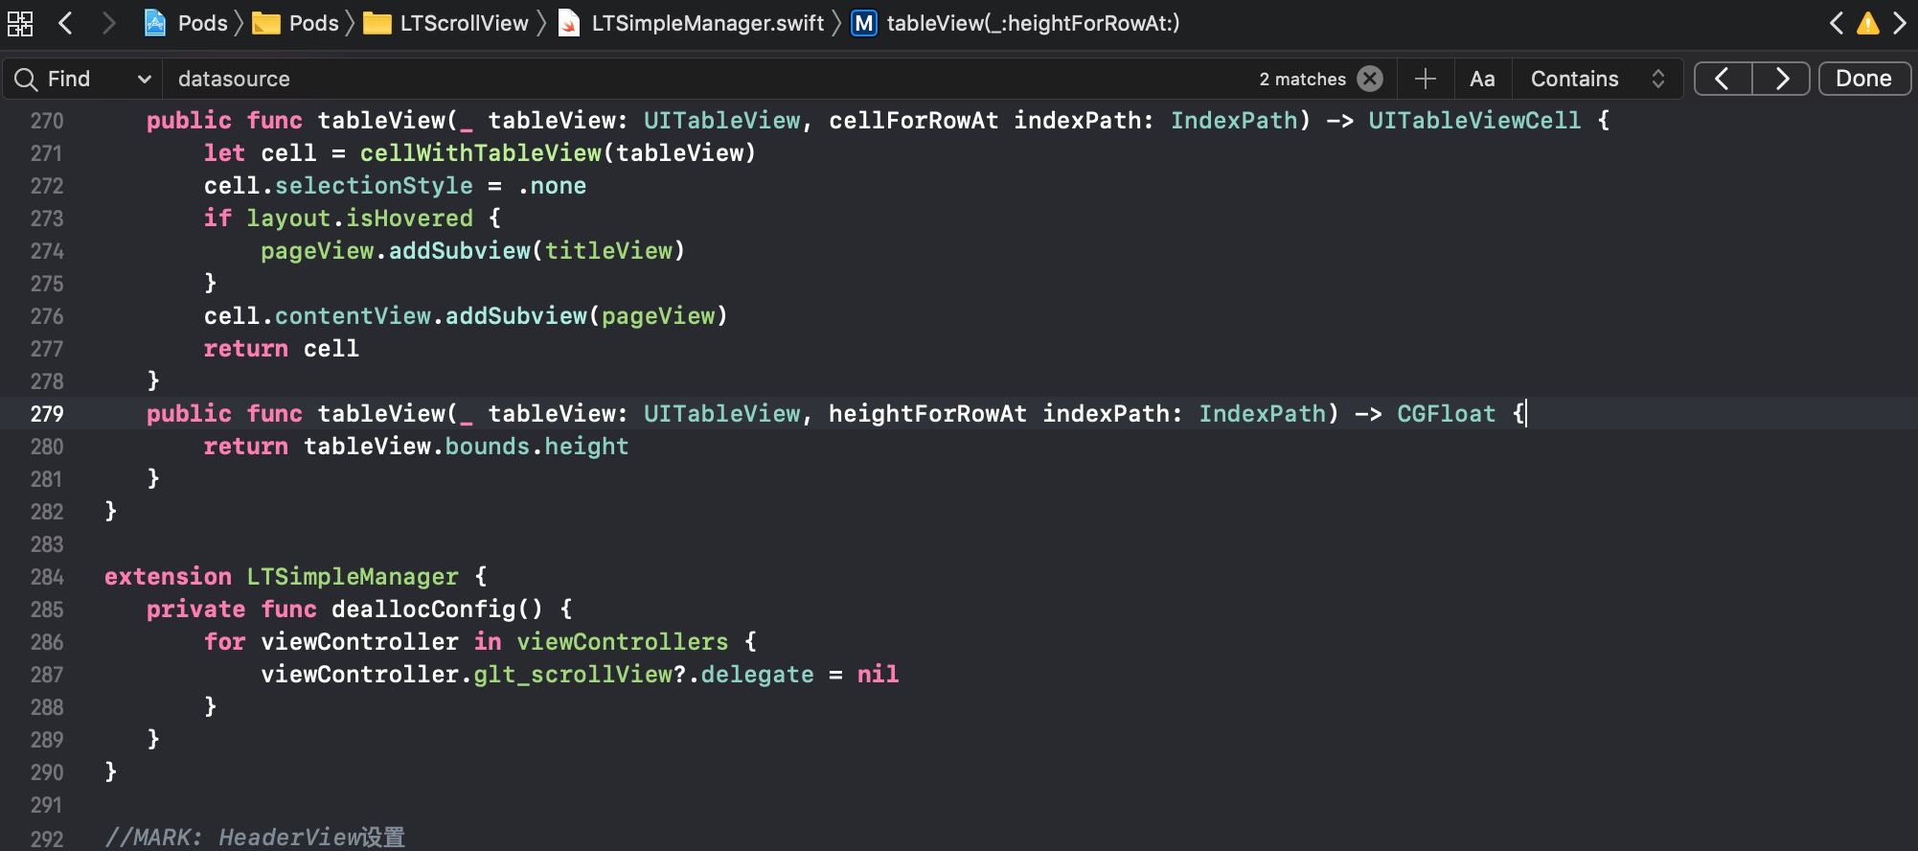Click line number 279 in gutter

click(47, 414)
